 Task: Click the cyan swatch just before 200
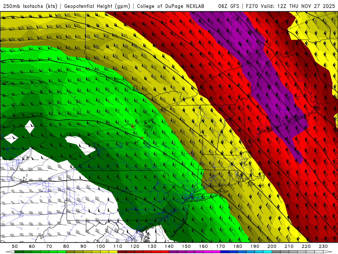click(x=267, y=252)
